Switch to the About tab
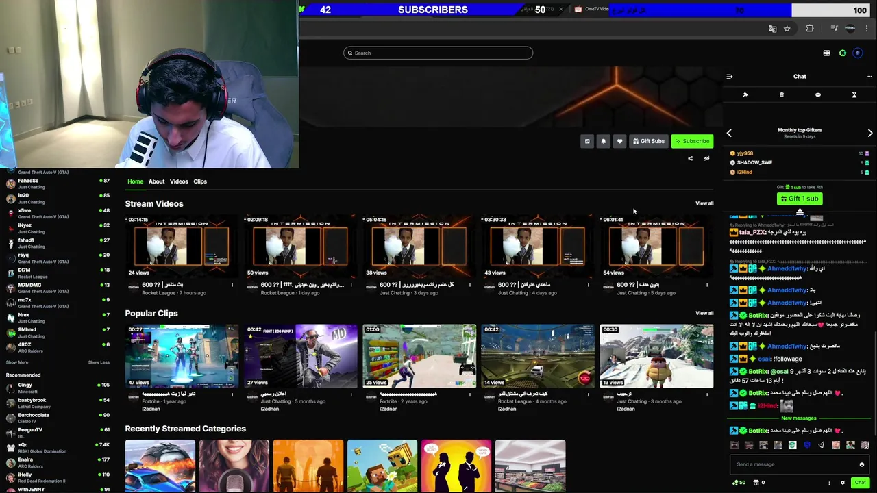This screenshot has height=493, width=877. (x=156, y=181)
